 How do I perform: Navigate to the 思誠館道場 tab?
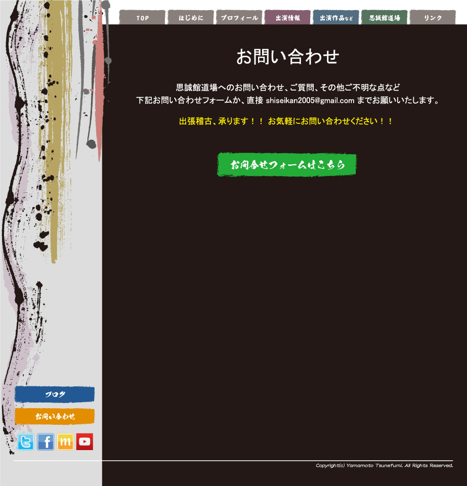[385, 18]
